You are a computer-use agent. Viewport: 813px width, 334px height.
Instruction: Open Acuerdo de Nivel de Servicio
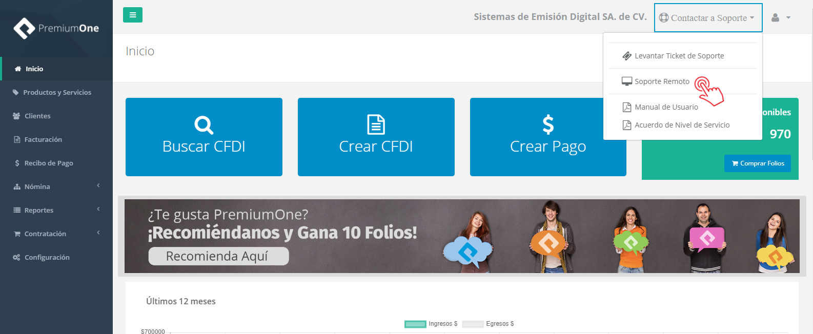(x=682, y=125)
